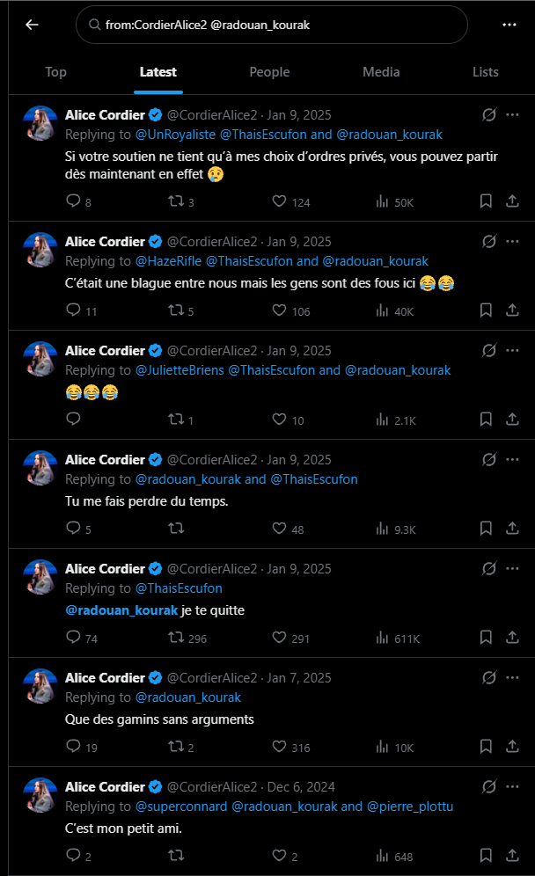Click the back arrow icon
Viewport: 535px width, 876px height.
point(32,25)
